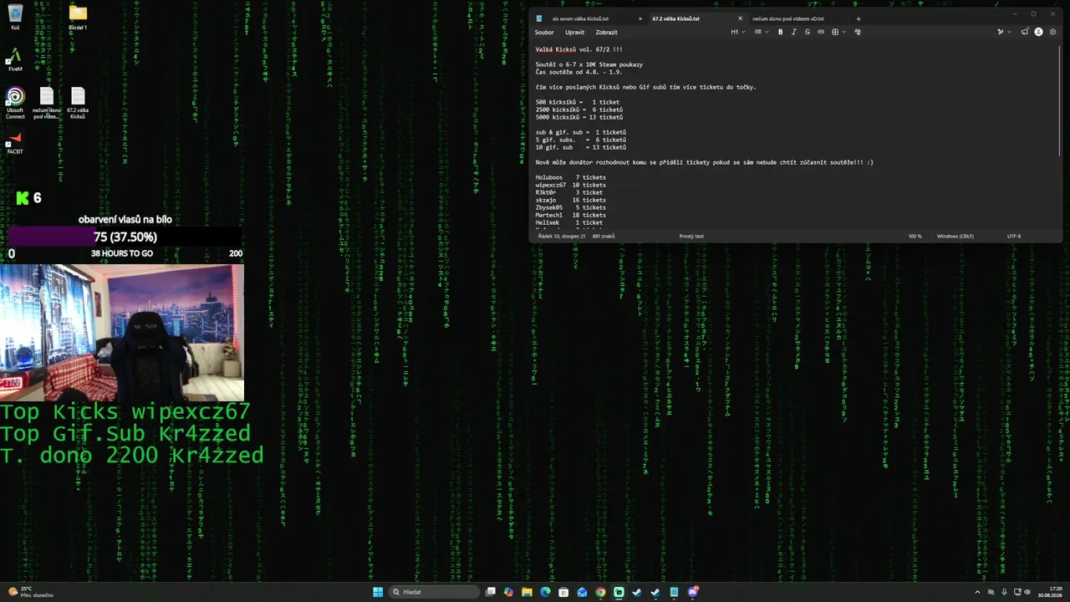Insert a link using the Notepad toolbar

pyautogui.click(x=821, y=32)
